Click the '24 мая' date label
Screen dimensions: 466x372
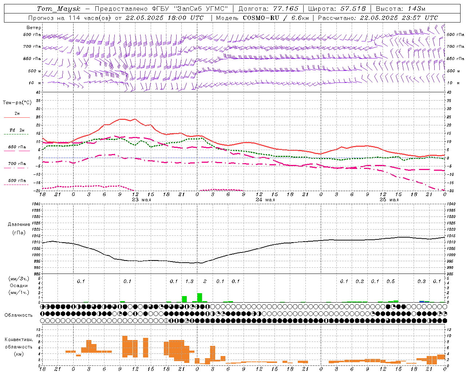pyautogui.click(x=265, y=200)
